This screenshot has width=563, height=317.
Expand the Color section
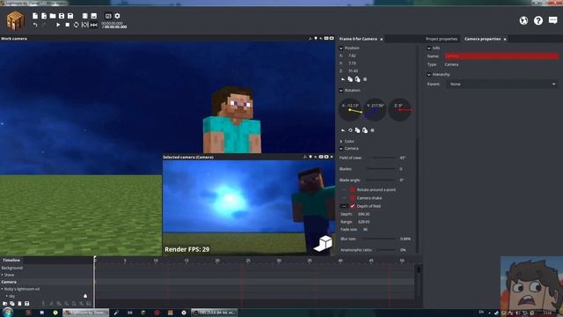341,142
